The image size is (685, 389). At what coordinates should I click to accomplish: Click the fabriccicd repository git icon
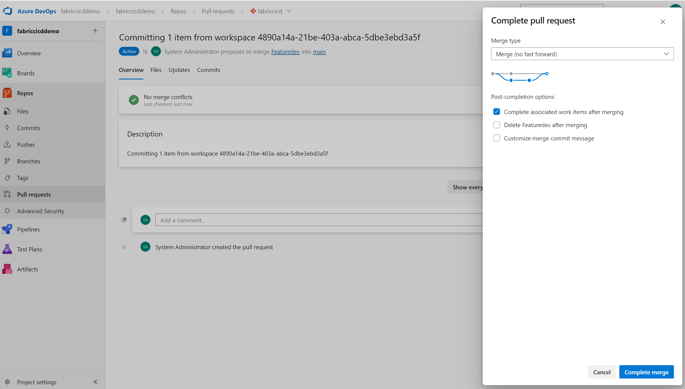coord(253,11)
